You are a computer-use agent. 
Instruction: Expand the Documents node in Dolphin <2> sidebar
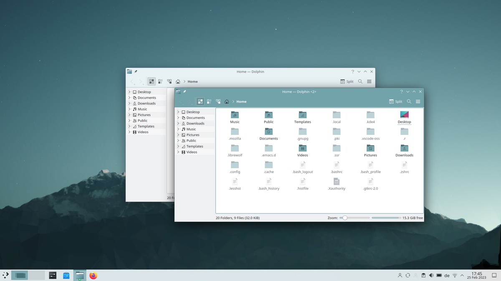coord(178,118)
